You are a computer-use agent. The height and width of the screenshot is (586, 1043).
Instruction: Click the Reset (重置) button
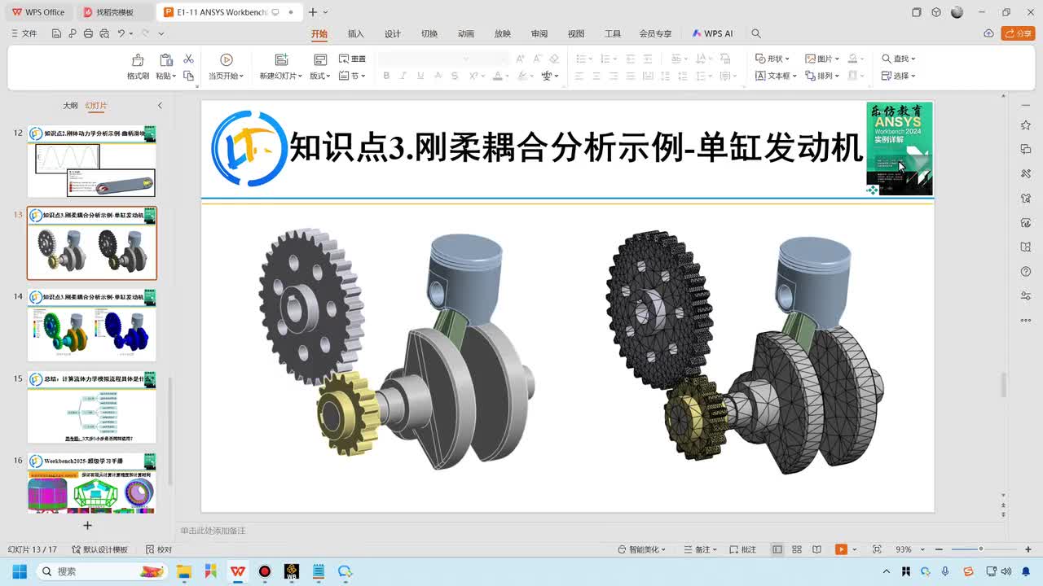(x=352, y=59)
